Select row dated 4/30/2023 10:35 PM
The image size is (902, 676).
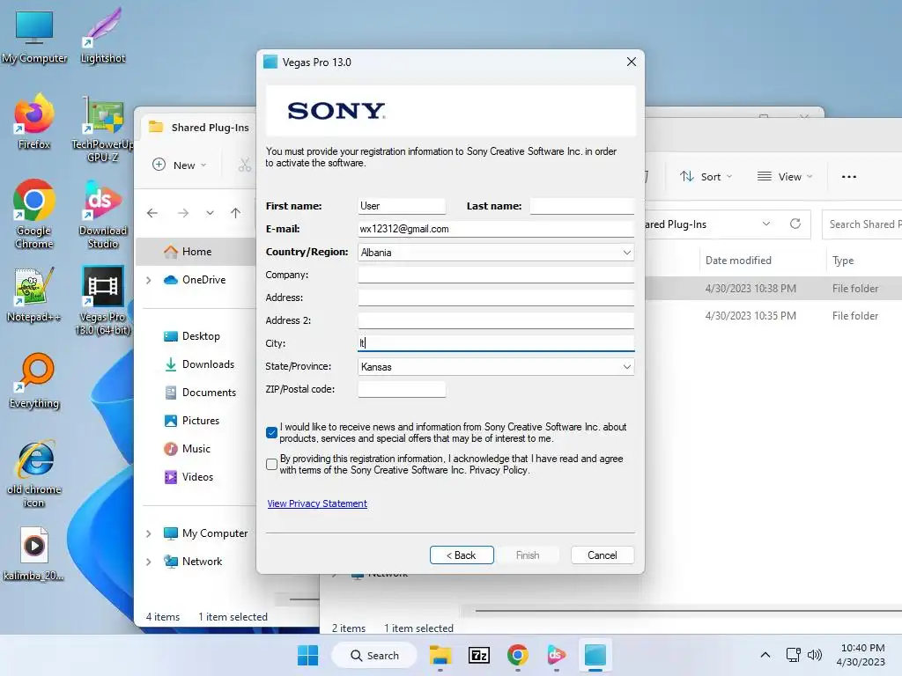(x=773, y=316)
